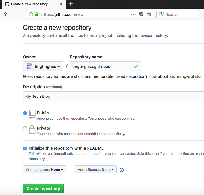Open site information icon in address bar

click(31, 14)
